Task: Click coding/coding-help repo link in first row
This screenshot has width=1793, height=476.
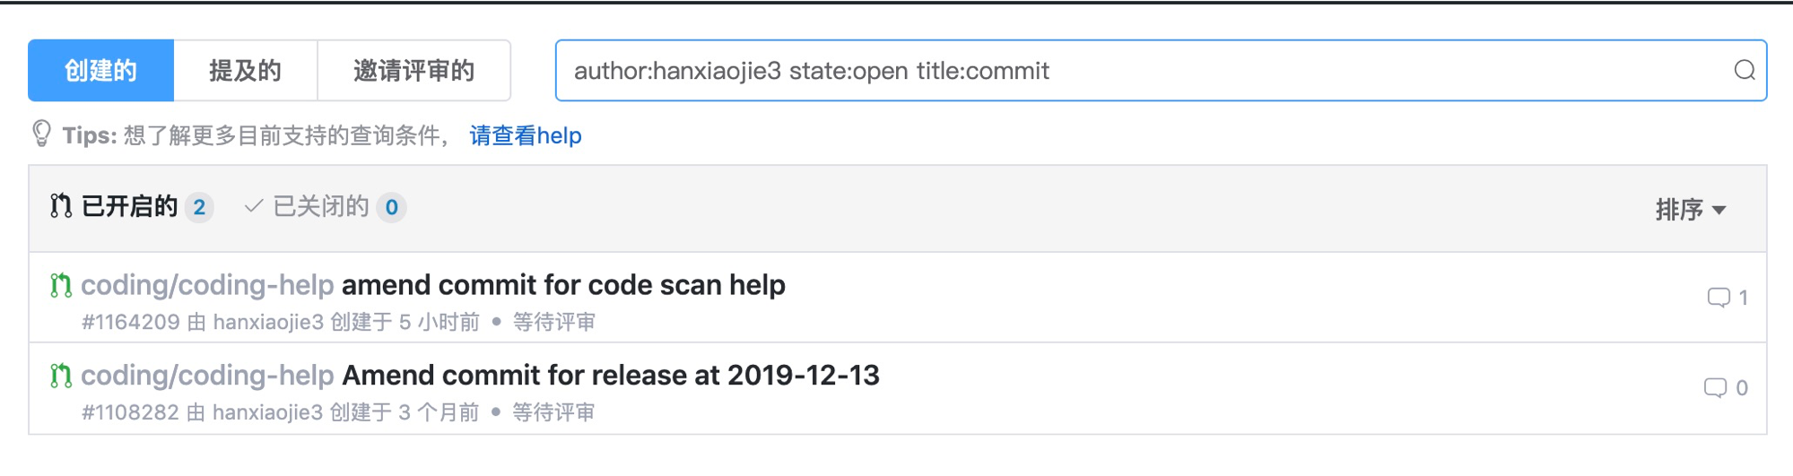Action: pos(207,285)
